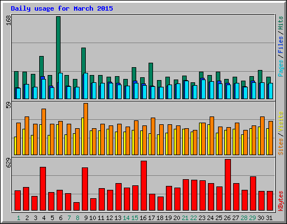Click the 'Daily usage for March 2015' title
287x224 pixels.
(x=62, y=8)
